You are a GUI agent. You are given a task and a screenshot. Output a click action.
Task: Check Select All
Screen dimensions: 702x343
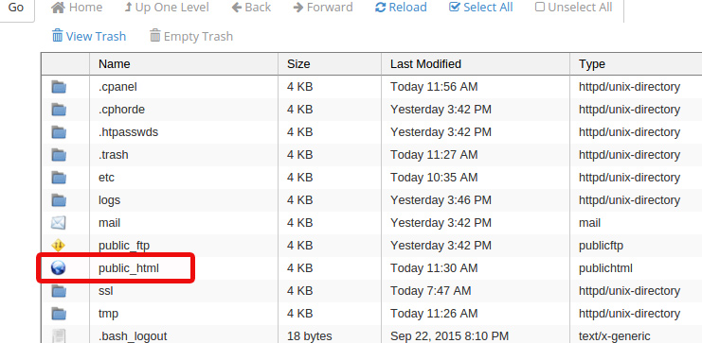tap(480, 8)
